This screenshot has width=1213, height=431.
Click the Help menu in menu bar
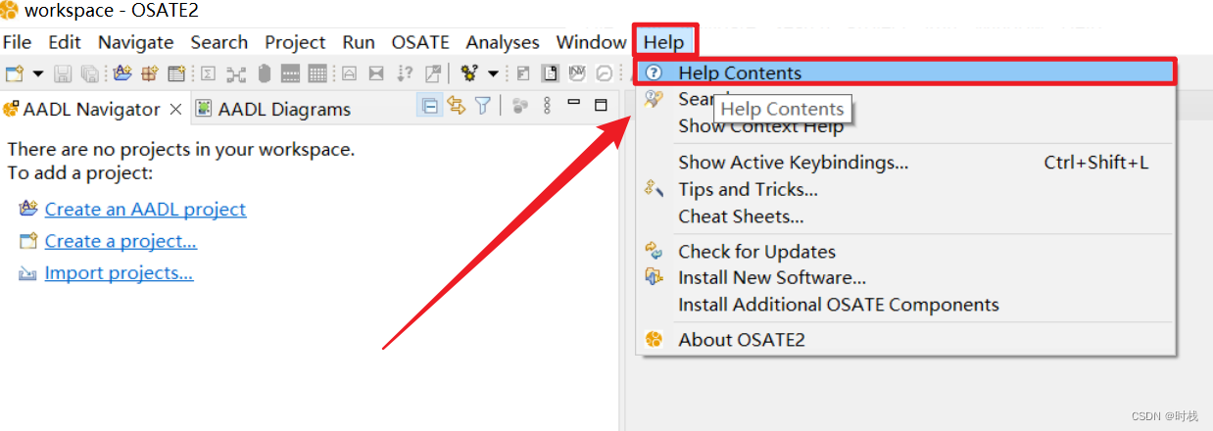click(664, 42)
